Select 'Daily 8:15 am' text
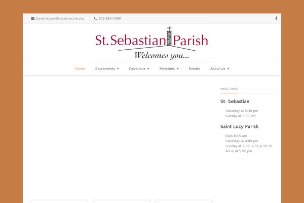Viewport: 304px width, 203px height. (236, 136)
